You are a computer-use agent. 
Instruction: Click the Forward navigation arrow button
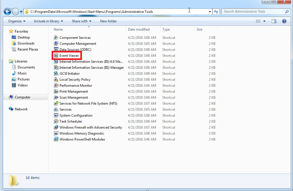[x=15, y=11]
